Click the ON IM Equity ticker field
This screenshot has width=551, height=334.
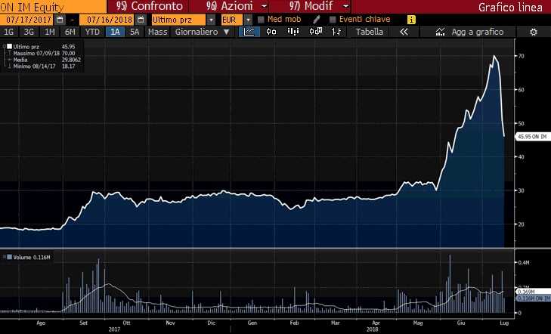pyautogui.click(x=53, y=6)
